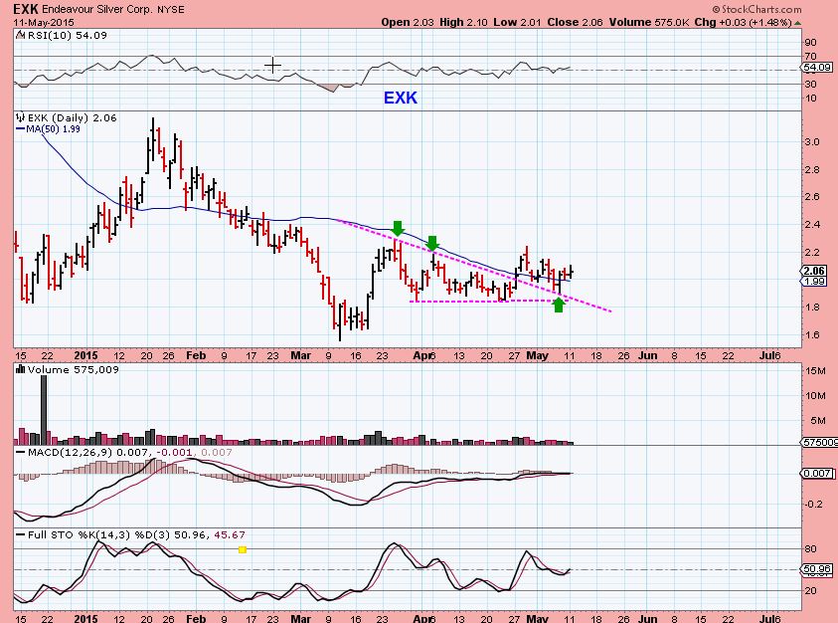
Task: Click the 54.09 value tag on RSI axis
Action: [816, 68]
